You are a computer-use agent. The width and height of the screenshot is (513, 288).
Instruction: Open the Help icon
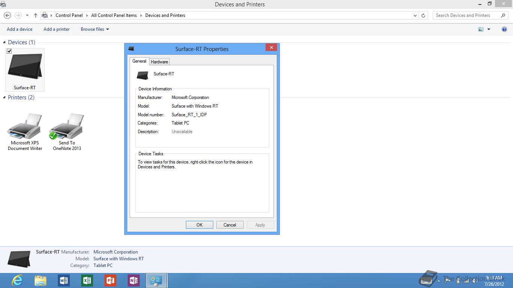pyautogui.click(x=504, y=29)
